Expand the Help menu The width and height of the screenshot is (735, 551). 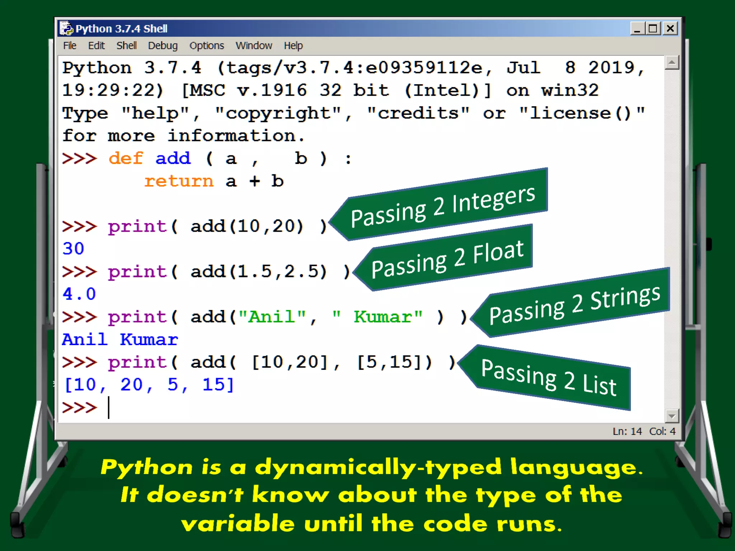pyautogui.click(x=293, y=46)
